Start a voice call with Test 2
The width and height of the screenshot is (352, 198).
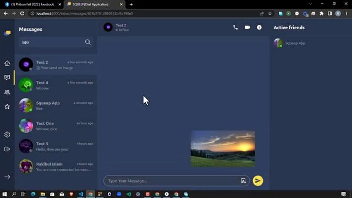235,28
